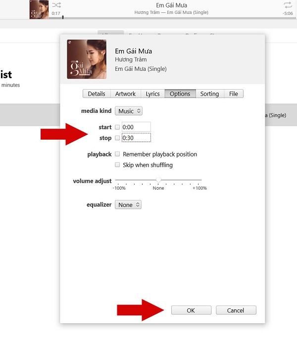Check Skip when shuffling
The image size is (297, 349).
117,165
